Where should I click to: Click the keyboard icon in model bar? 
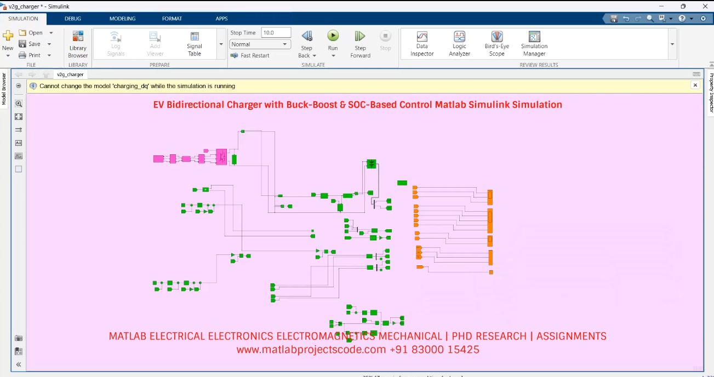[x=696, y=74]
